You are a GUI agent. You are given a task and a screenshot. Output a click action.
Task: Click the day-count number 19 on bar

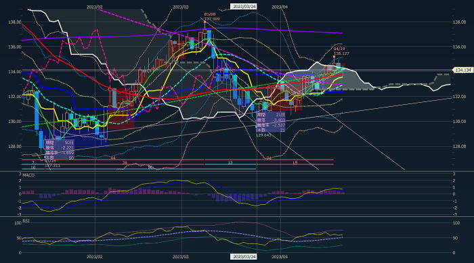click(295, 163)
